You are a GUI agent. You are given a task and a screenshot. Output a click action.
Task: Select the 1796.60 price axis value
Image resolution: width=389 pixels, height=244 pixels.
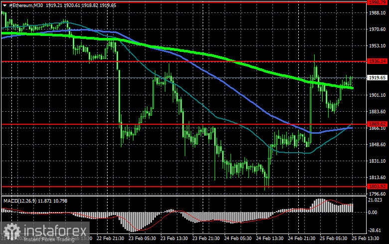coord(378,194)
